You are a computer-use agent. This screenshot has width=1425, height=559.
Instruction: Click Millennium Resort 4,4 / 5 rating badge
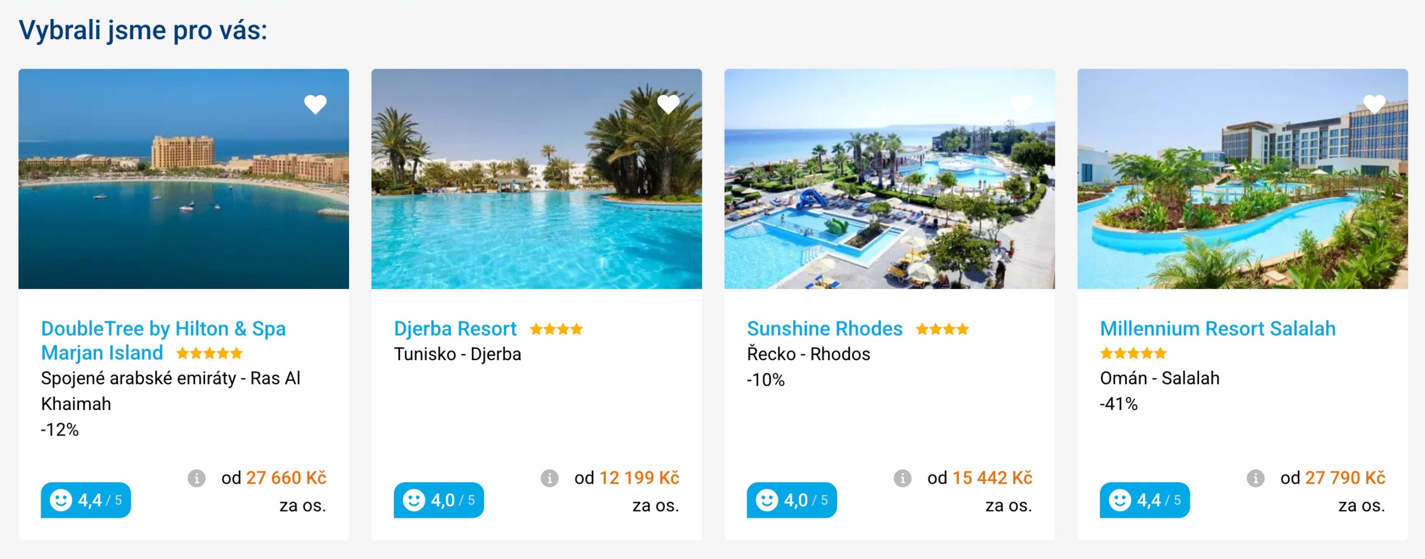pyautogui.click(x=1145, y=500)
